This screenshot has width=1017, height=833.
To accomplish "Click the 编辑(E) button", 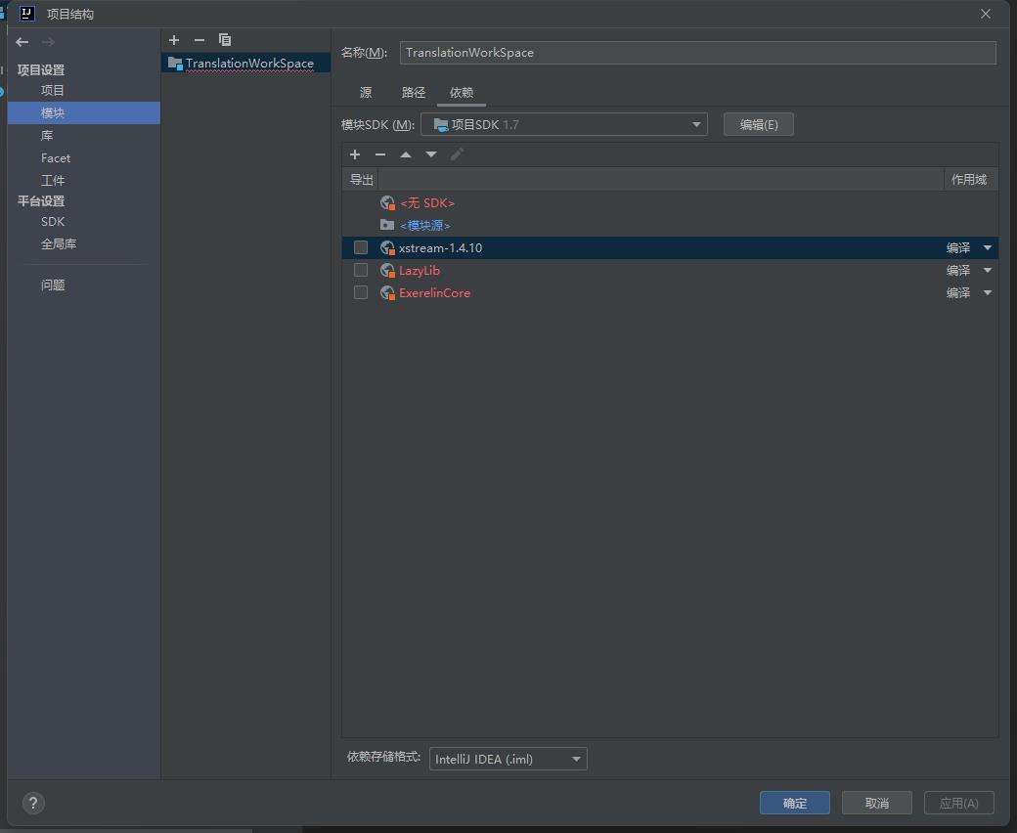I will 758,124.
